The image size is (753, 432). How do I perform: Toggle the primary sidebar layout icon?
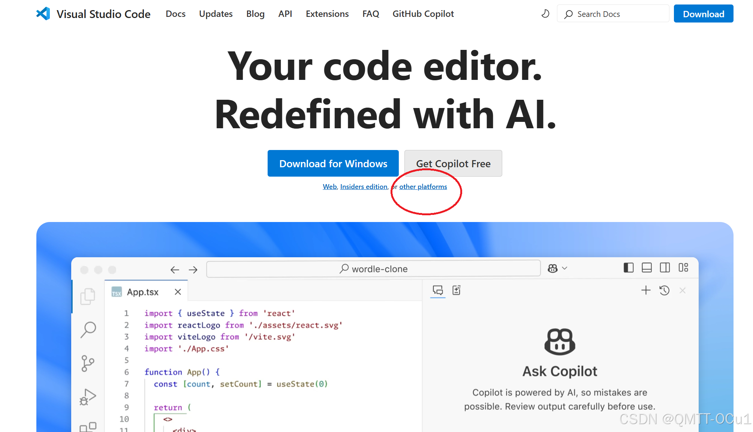(628, 268)
